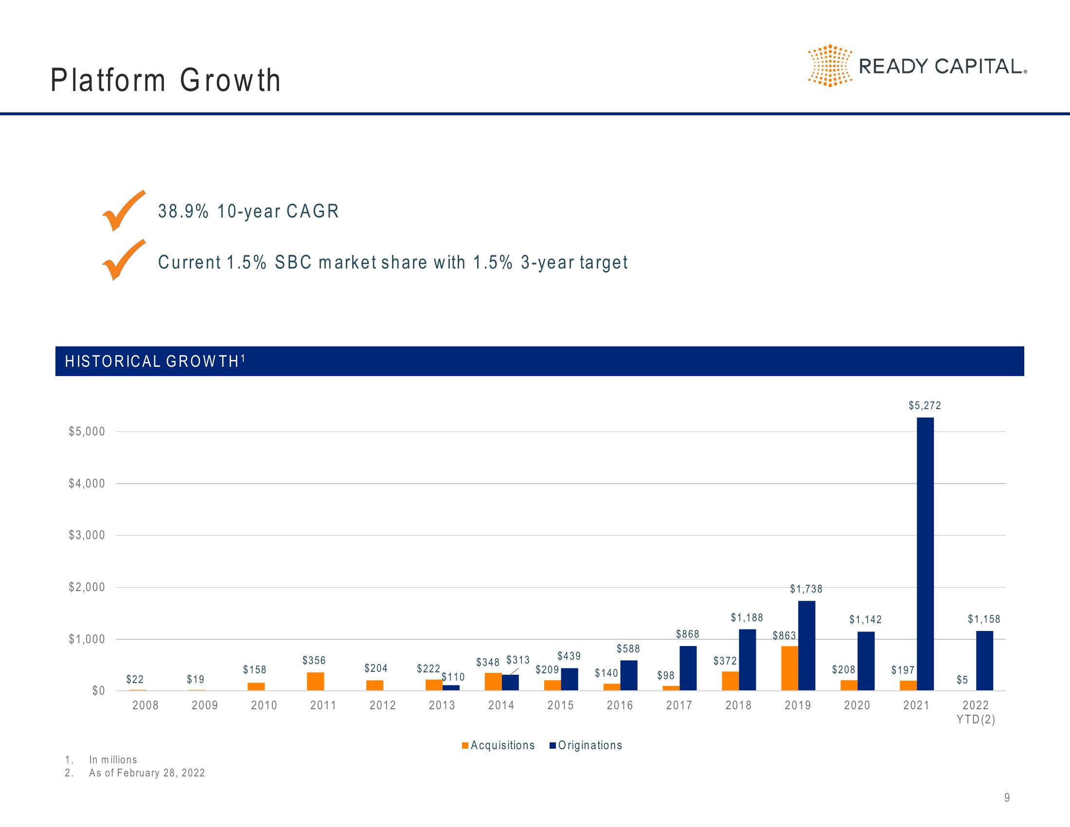Click the $22 data label
Screen dimensions: 1070x827
click(x=135, y=679)
